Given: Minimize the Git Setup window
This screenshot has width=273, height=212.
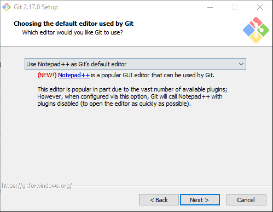Looking at the screenshot, I should point(210,7).
